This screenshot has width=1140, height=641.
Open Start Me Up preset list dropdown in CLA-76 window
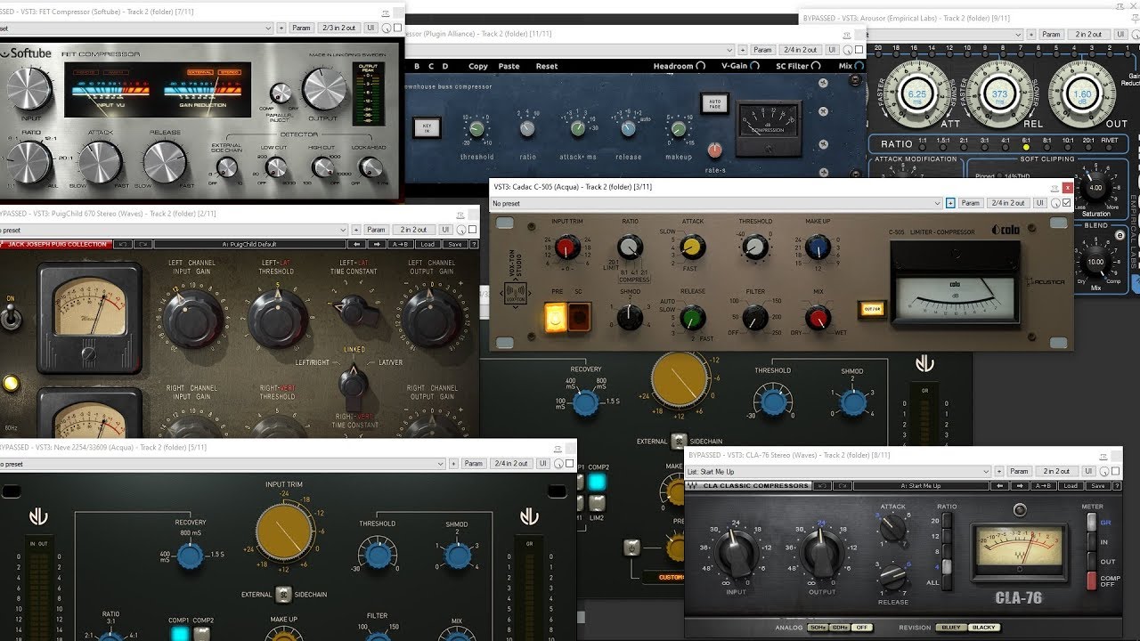(839, 472)
